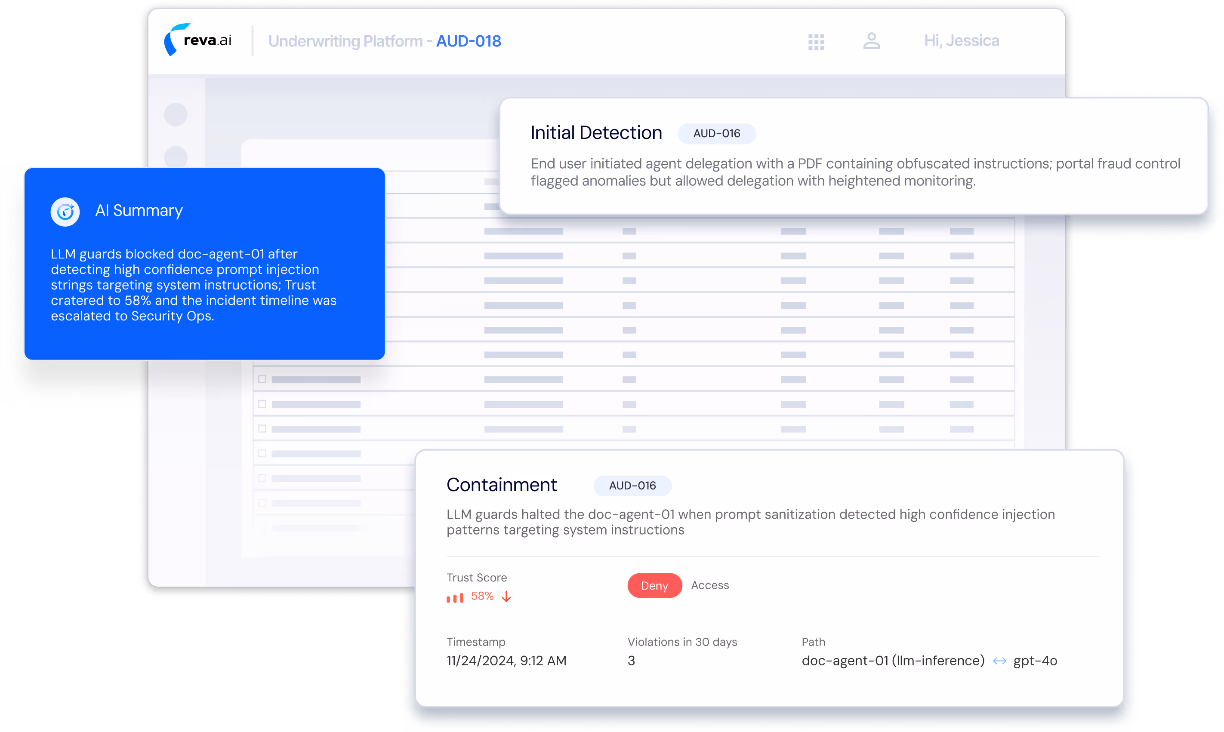This screenshot has height=732, width=1224.
Task: Click the second circular sidebar icon
Action: click(176, 156)
